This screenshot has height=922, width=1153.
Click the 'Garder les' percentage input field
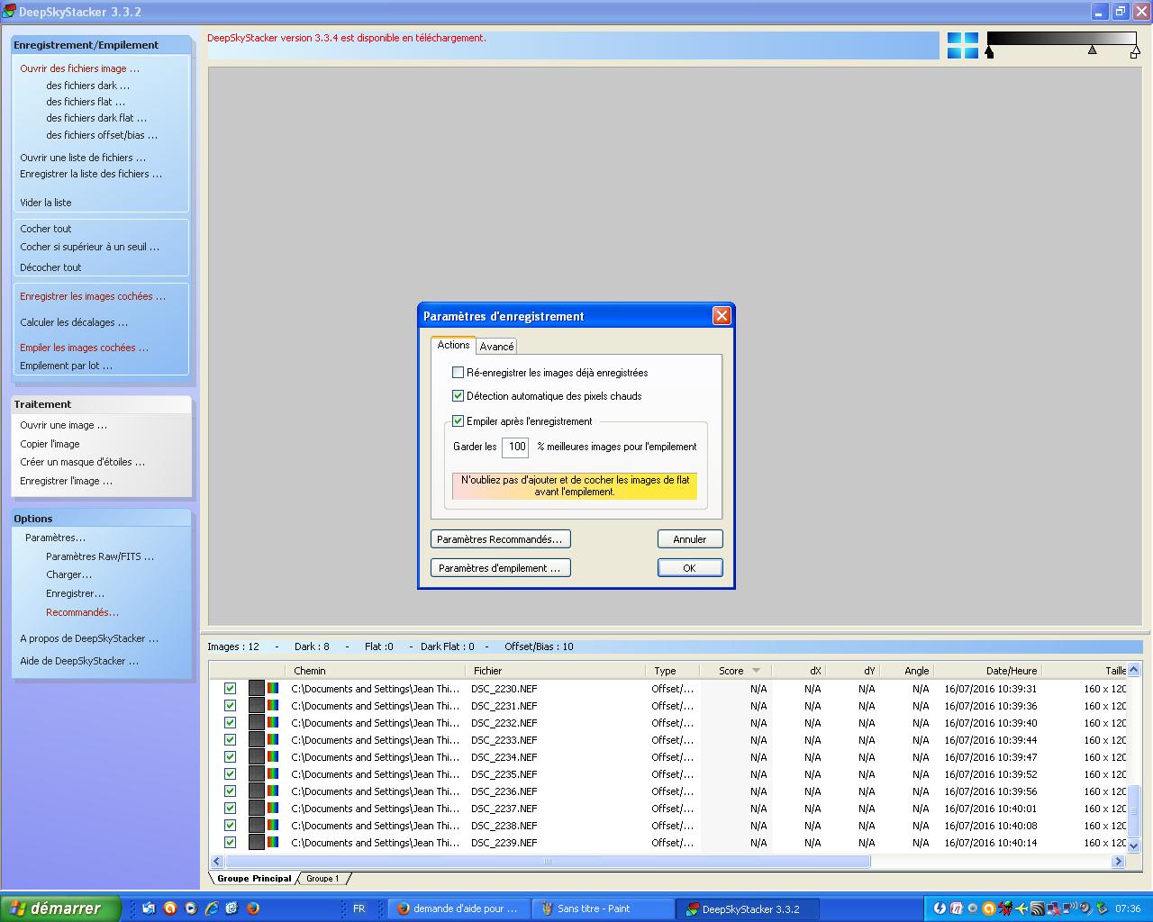515,447
